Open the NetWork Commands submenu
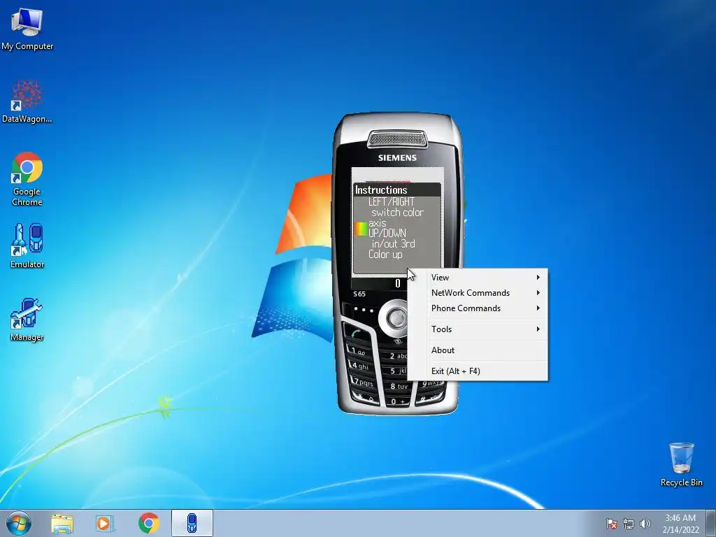Image resolution: width=716 pixels, height=537 pixels. point(478,293)
